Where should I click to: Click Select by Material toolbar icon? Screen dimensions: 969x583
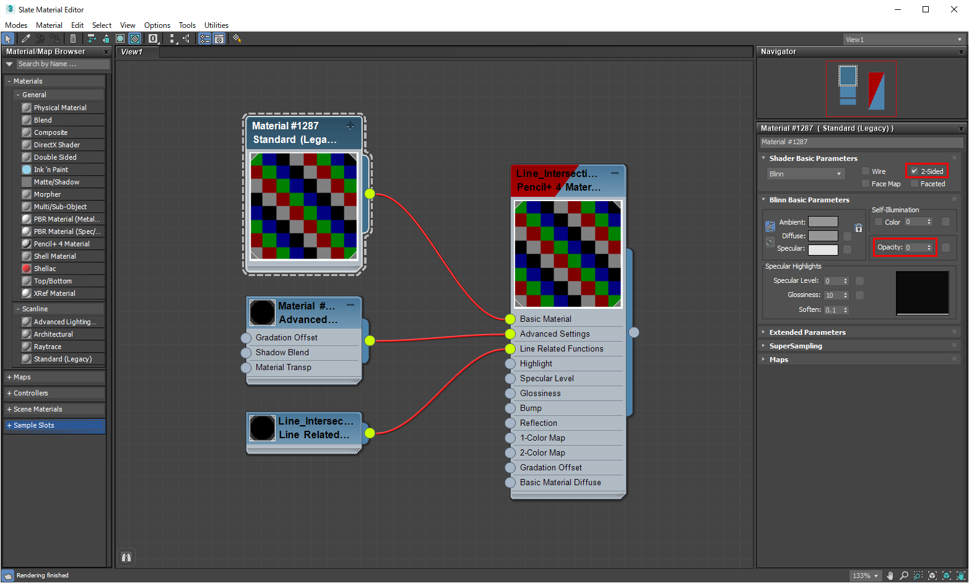coord(237,38)
